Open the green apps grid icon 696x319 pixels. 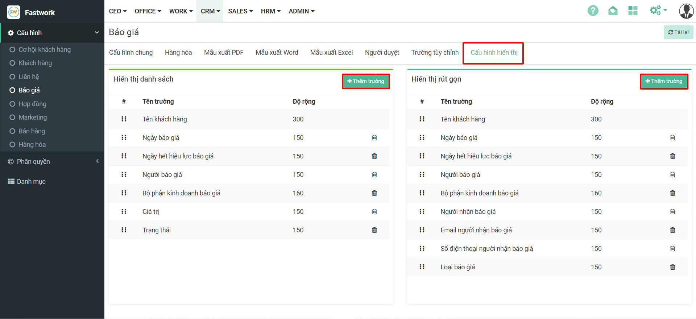(633, 11)
